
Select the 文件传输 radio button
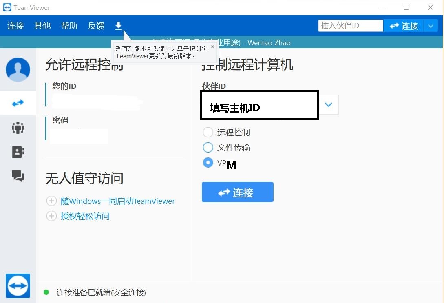[x=208, y=147]
